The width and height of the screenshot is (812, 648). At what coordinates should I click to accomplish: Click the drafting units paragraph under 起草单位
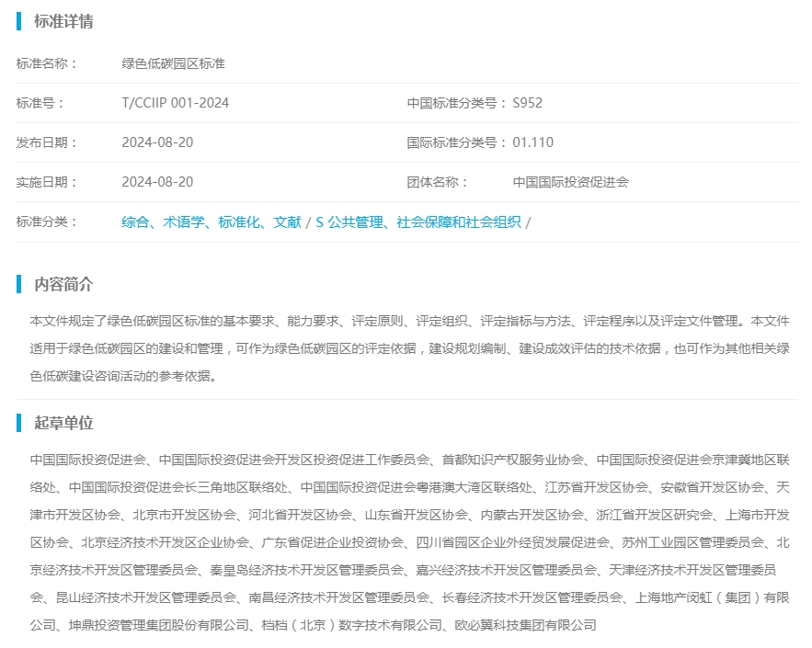[409, 541]
